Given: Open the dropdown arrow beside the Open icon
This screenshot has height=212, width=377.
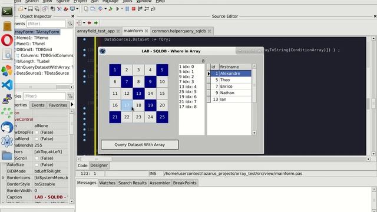Looking at the screenshot, I should pos(25,9).
